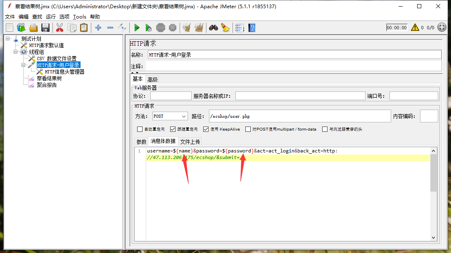Open the 帮助 menu
451x253 pixels.
(95, 16)
